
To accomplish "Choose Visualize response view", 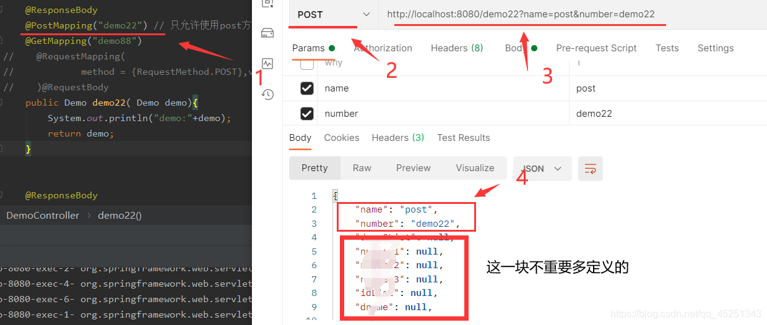I will coord(475,168).
